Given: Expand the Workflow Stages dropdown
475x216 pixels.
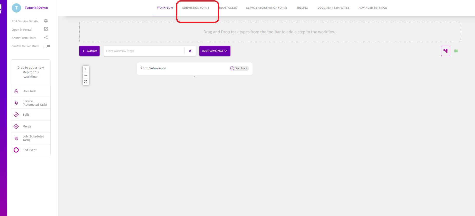Looking at the screenshot, I should coord(215,51).
